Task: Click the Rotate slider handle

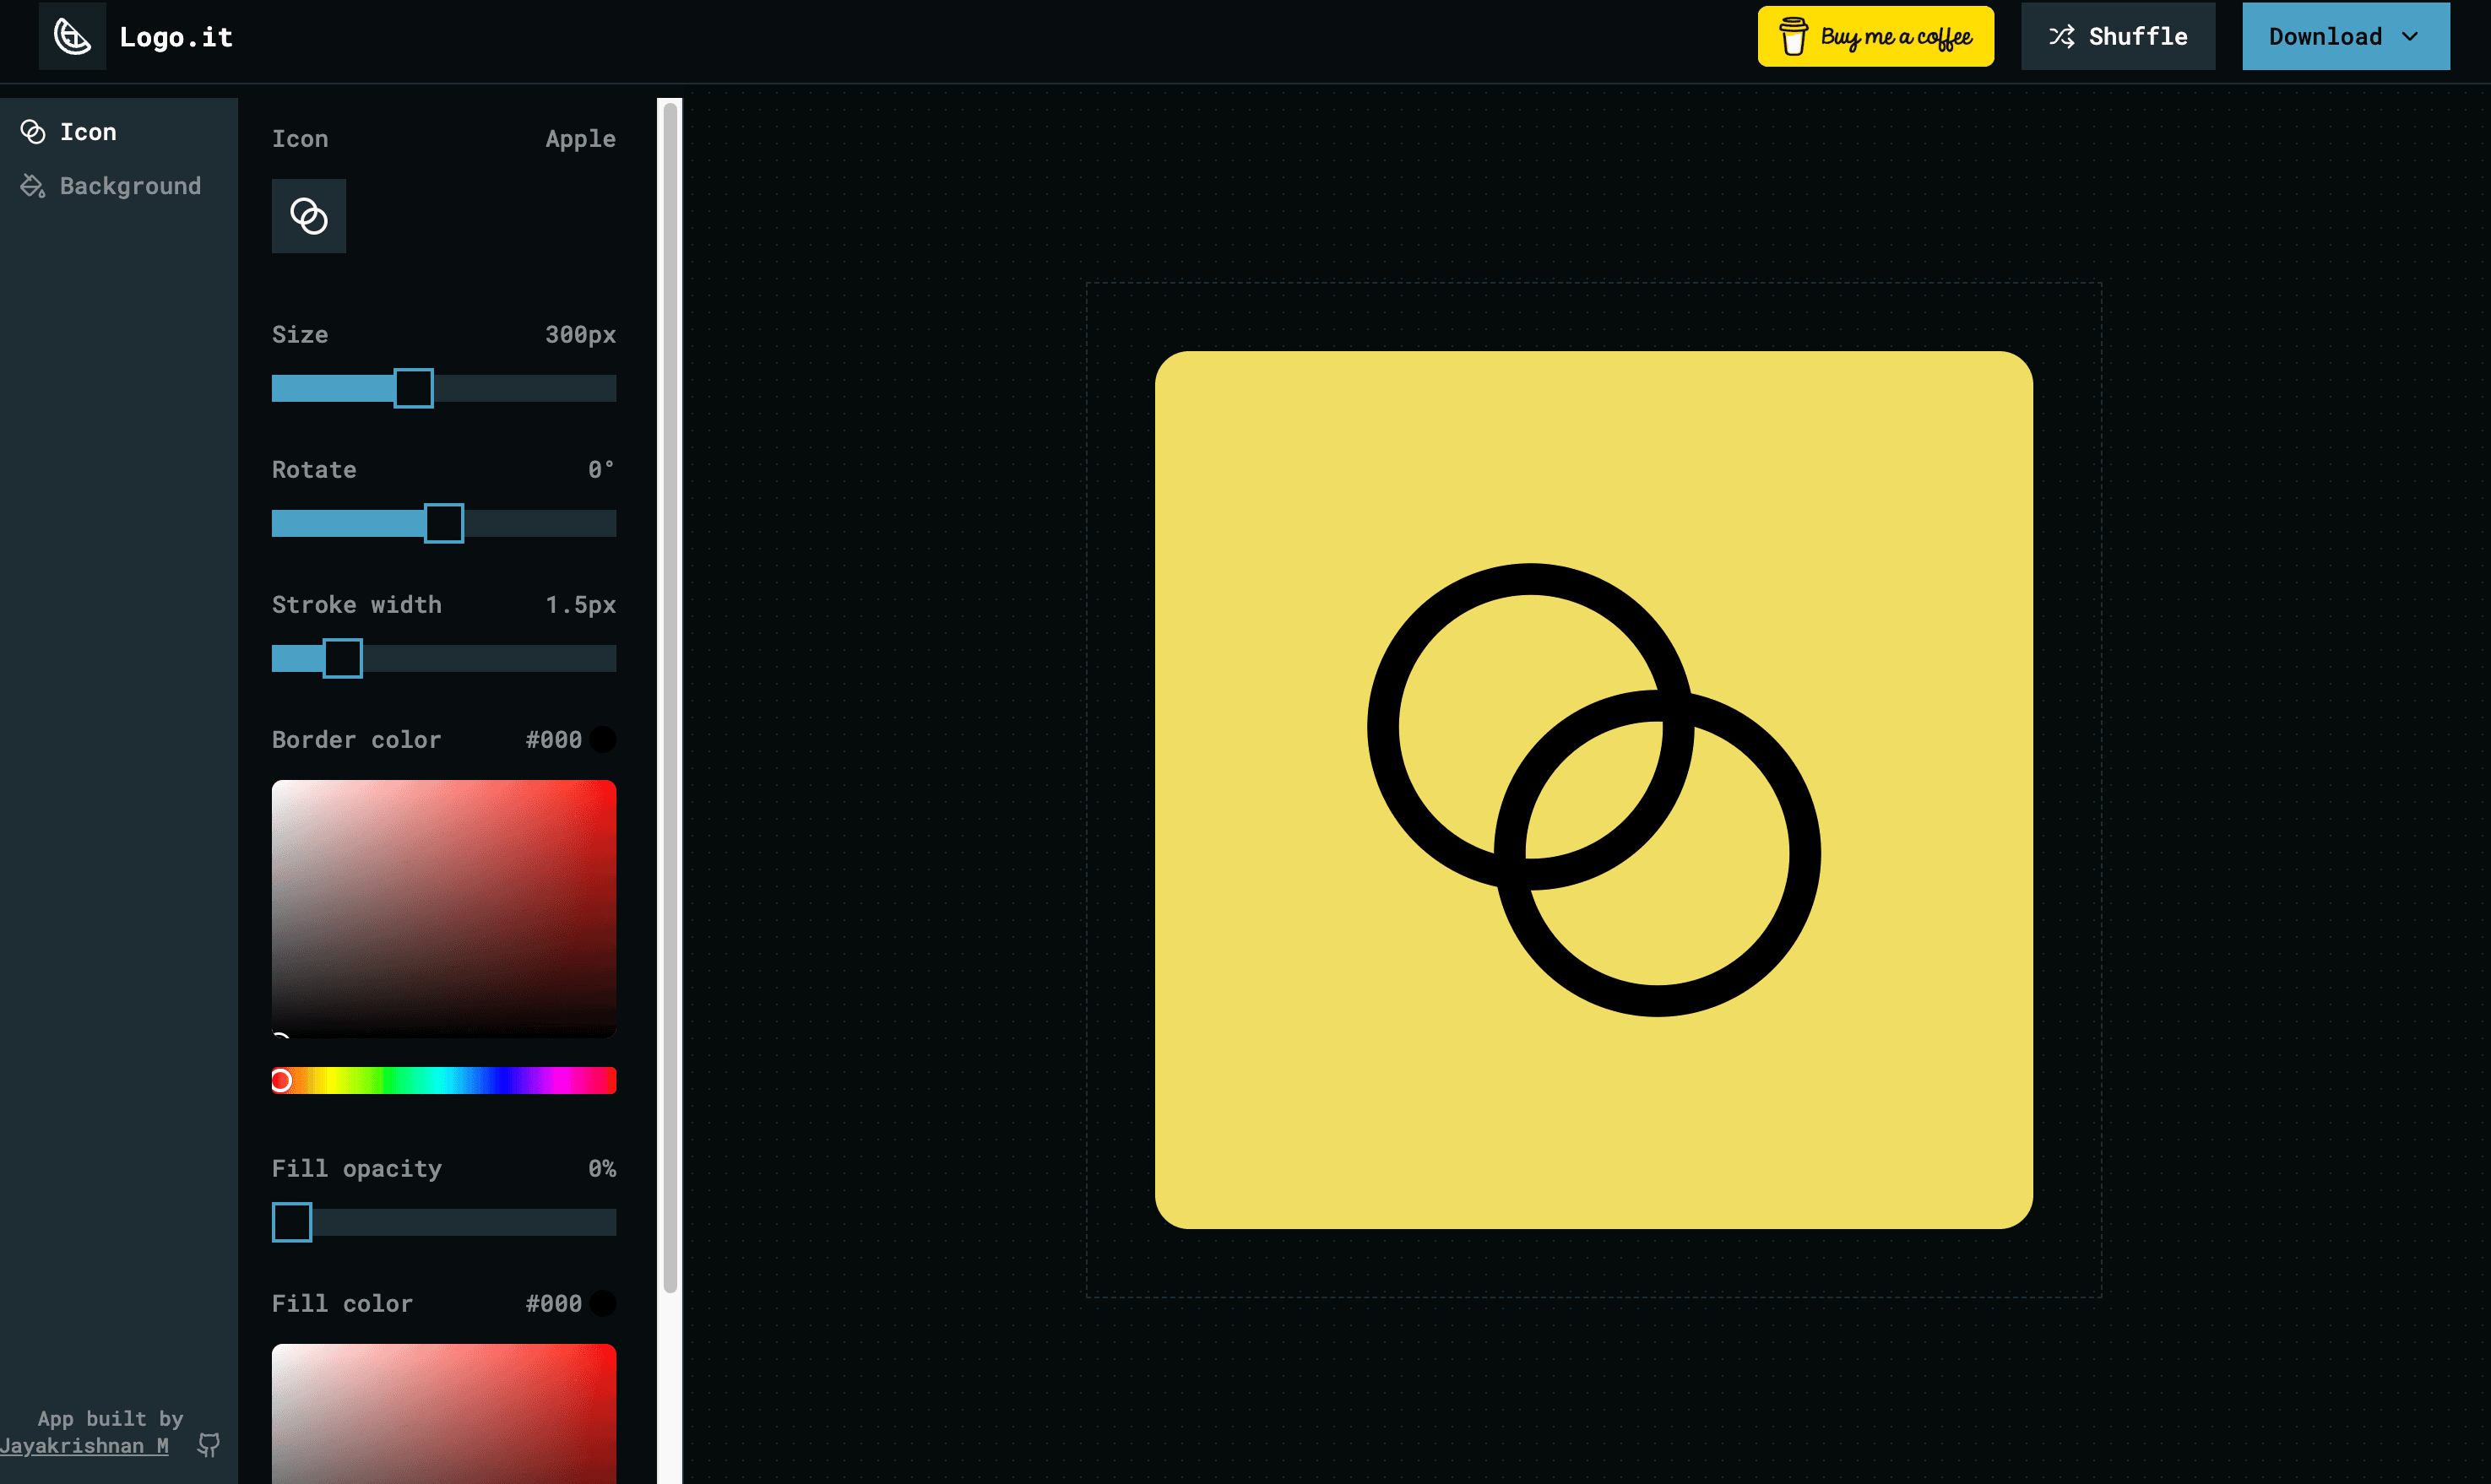Action: pyautogui.click(x=444, y=523)
